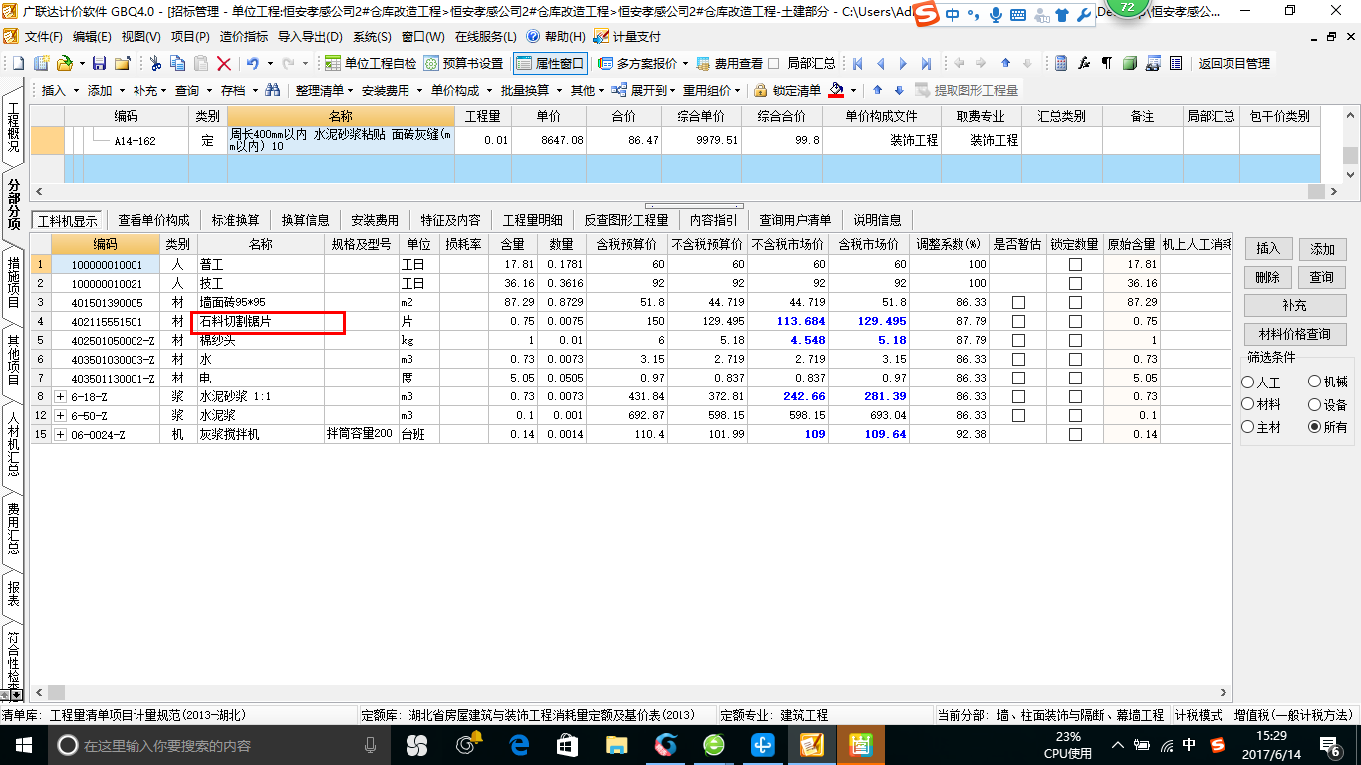This screenshot has width=1361, height=765.
Task: Go to last record navigation arrow
Action: [x=926, y=63]
